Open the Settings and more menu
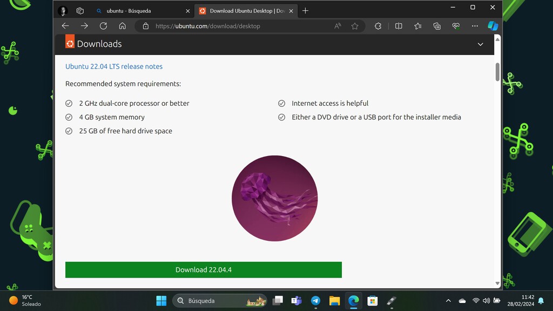Viewport: 553px width, 311px height. (474, 25)
